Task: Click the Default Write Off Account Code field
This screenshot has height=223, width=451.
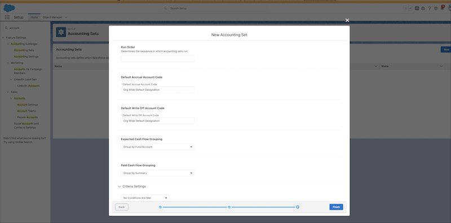Action: pos(158,121)
